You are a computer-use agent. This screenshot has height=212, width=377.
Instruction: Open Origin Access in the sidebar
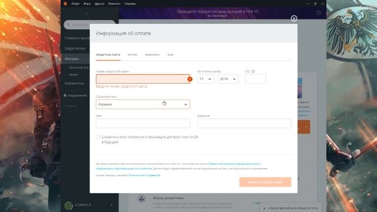click(x=75, y=48)
